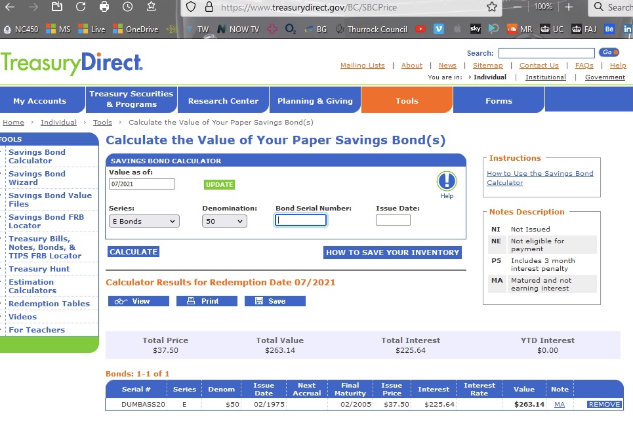
Task: Open the NC450 bookmark
Action: tap(21, 30)
